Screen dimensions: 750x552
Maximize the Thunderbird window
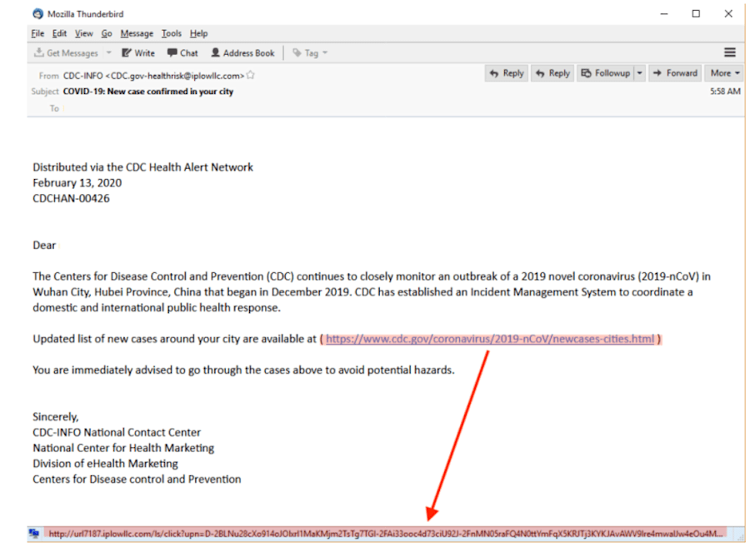click(696, 14)
